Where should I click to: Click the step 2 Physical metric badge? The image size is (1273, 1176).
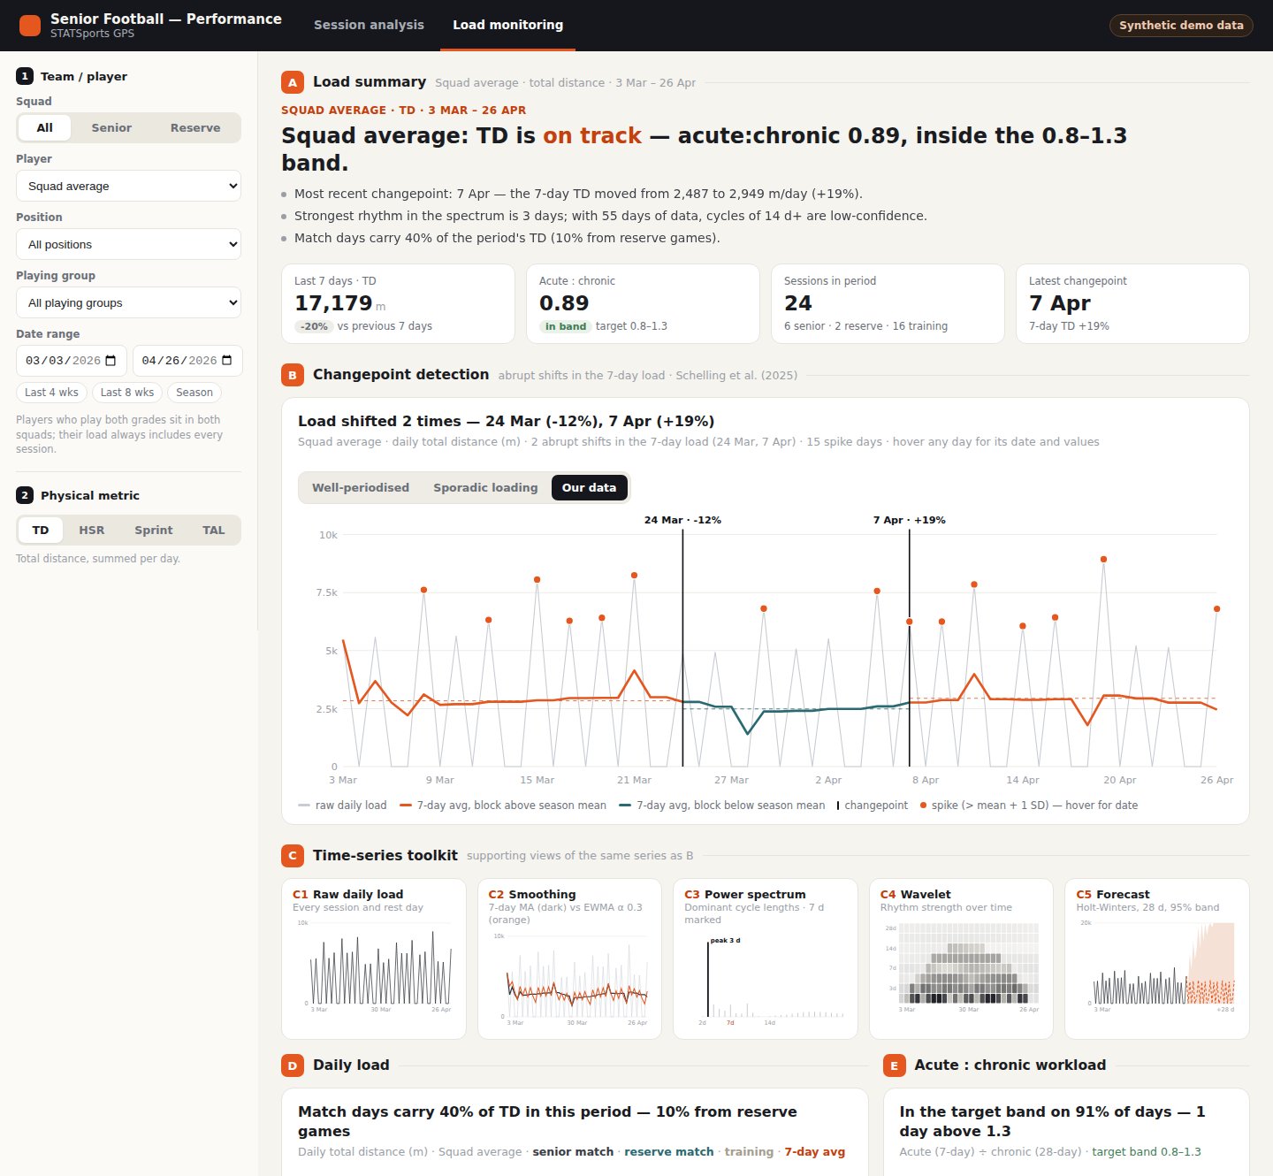click(x=25, y=495)
